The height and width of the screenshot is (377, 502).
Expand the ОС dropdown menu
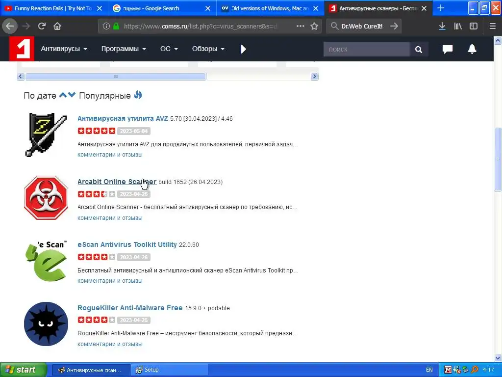coord(169,49)
